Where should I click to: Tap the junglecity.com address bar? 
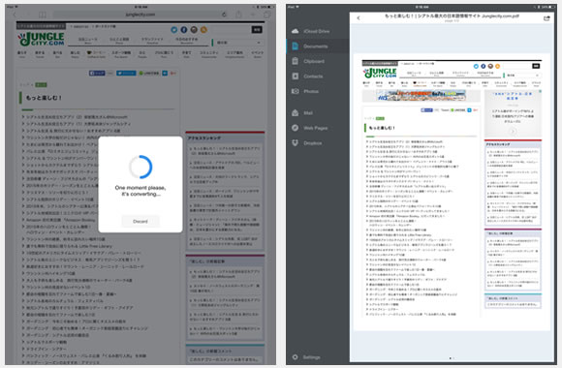140,15
